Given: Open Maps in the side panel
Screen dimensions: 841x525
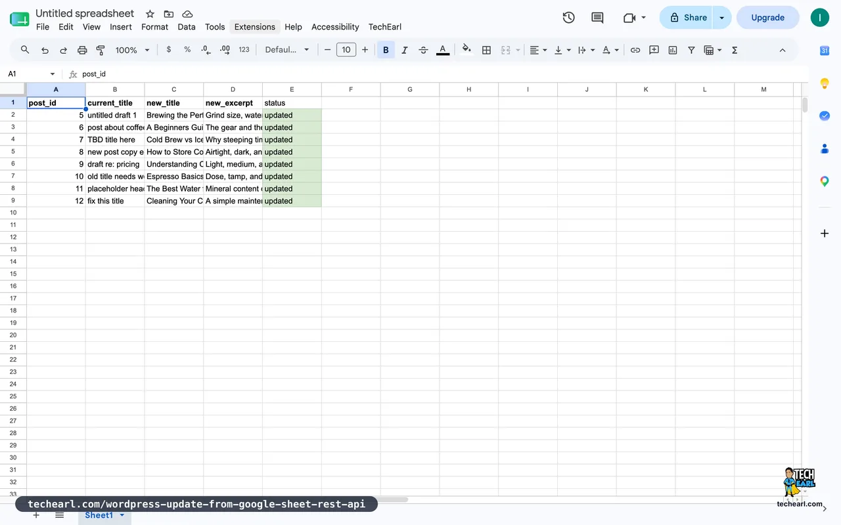Looking at the screenshot, I should tap(825, 181).
